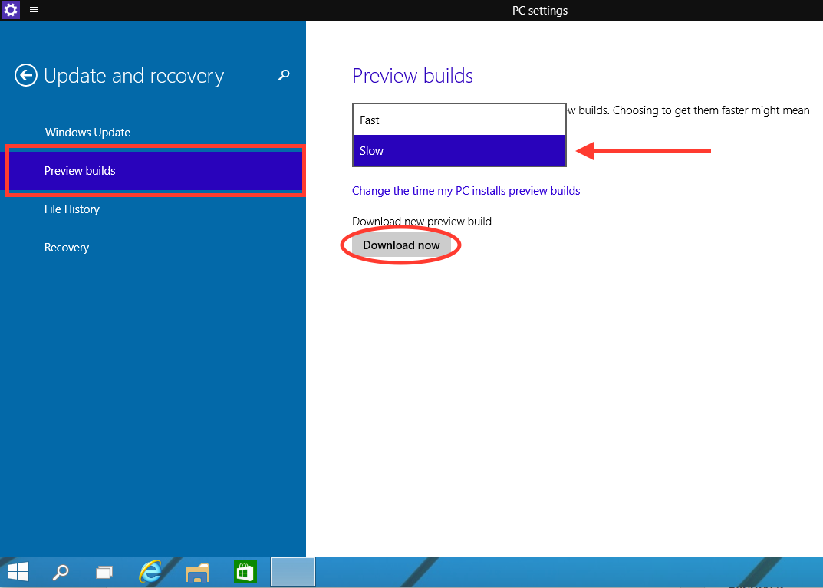Viewport: 823px width, 588px height.
Task: Click the PC settings gear icon in title bar
Action: click(x=11, y=10)
